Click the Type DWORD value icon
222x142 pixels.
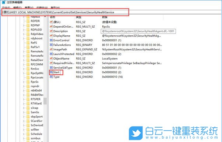pos(51,77)
